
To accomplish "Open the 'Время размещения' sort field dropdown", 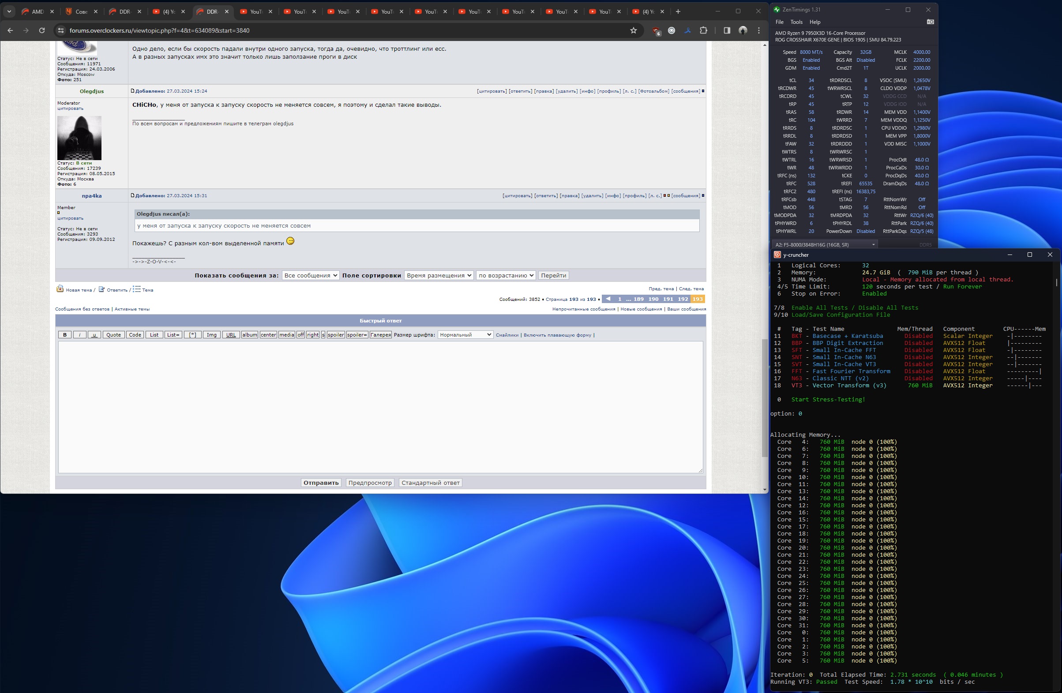I will (x=438, y=275).
